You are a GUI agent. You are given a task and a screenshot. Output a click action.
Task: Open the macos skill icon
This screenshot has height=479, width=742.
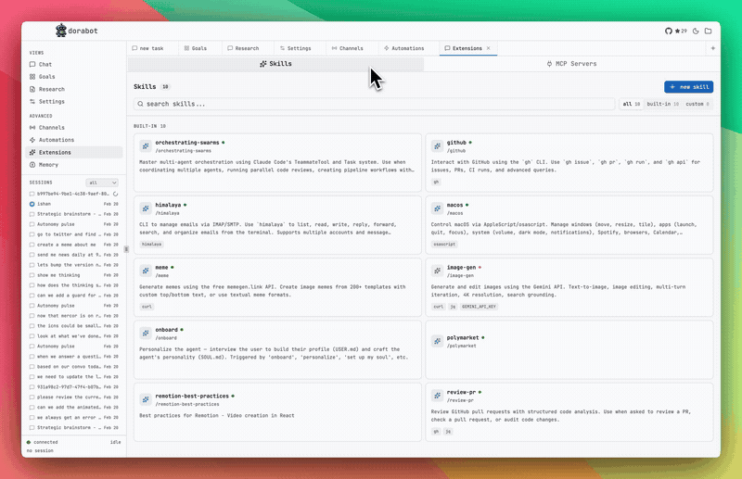[x=437, y=208]
